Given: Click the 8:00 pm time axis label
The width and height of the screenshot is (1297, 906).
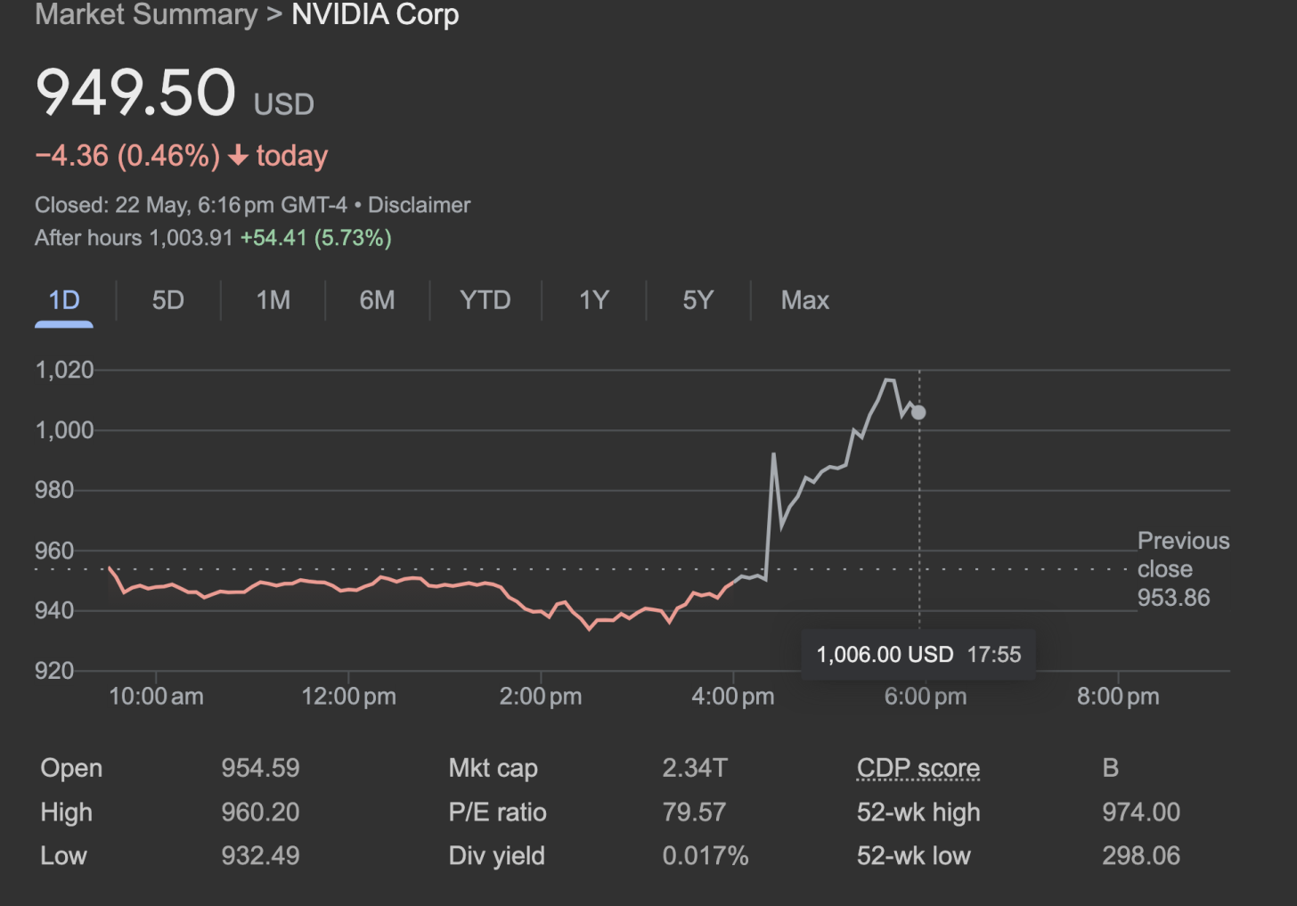Looking at the screenshot, I should click(1118, 697).
